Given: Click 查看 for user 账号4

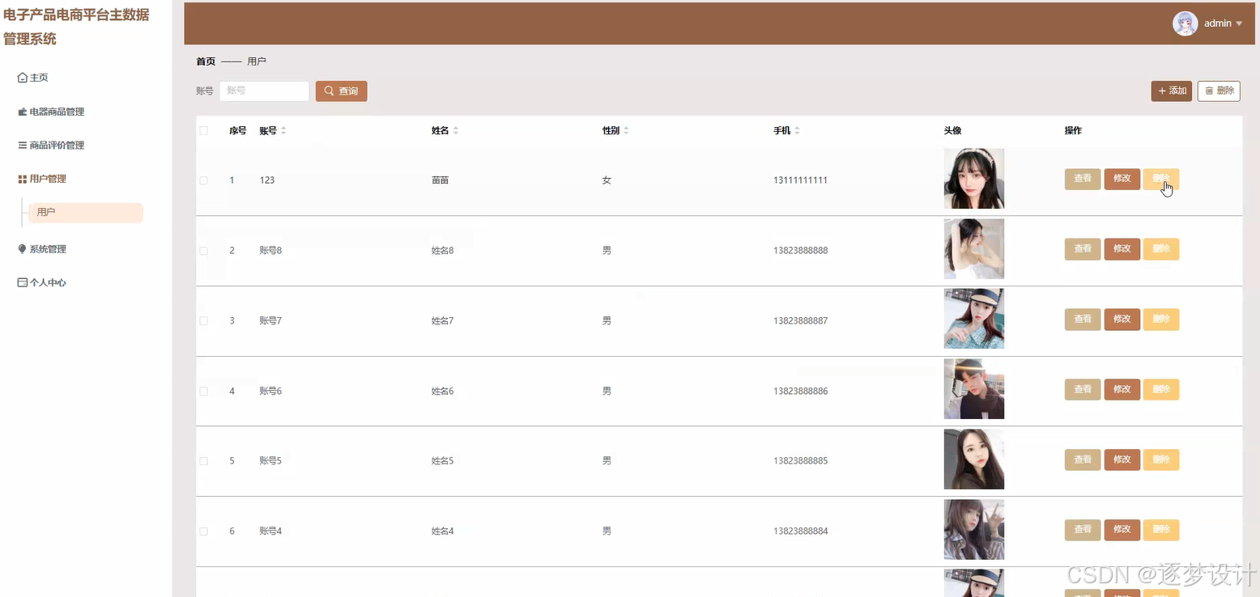Looking at the screenshot, I should pyautogui.click(x=1083, y=530).
